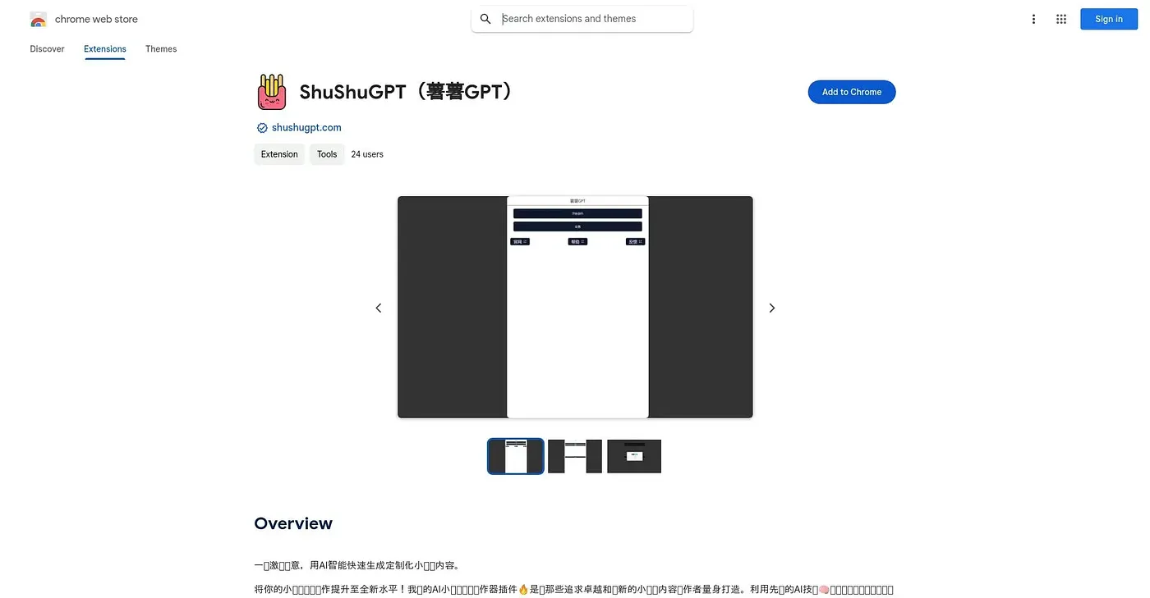Select the third screenshot thumbnail

coord(634,456)
